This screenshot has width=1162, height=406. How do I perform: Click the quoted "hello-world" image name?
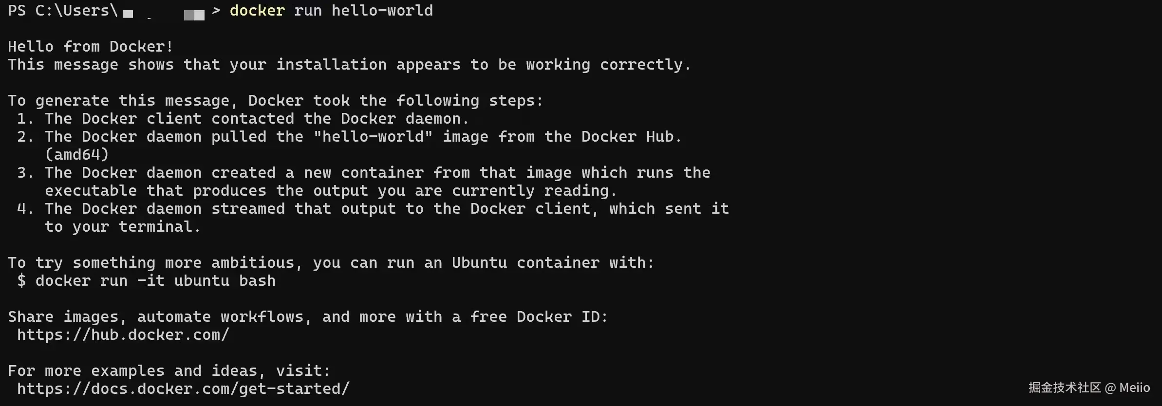point(373,137)
